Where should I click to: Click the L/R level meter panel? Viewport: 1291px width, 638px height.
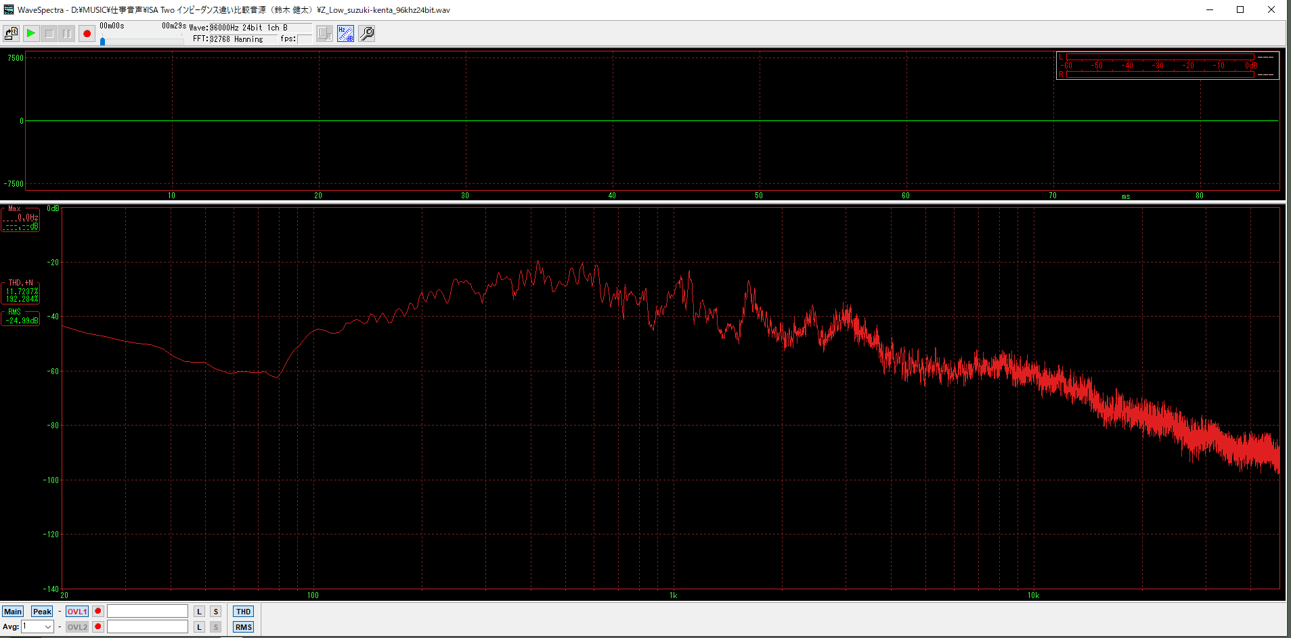coord(1167,66)
